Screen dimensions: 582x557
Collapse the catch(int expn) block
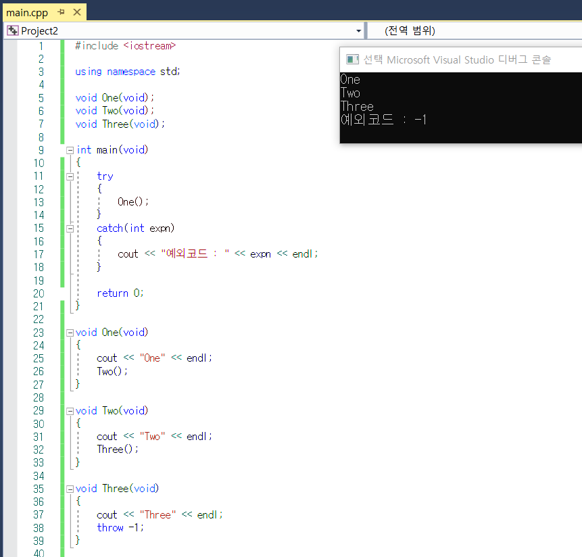pyautogui.click(x=70, y=228)
